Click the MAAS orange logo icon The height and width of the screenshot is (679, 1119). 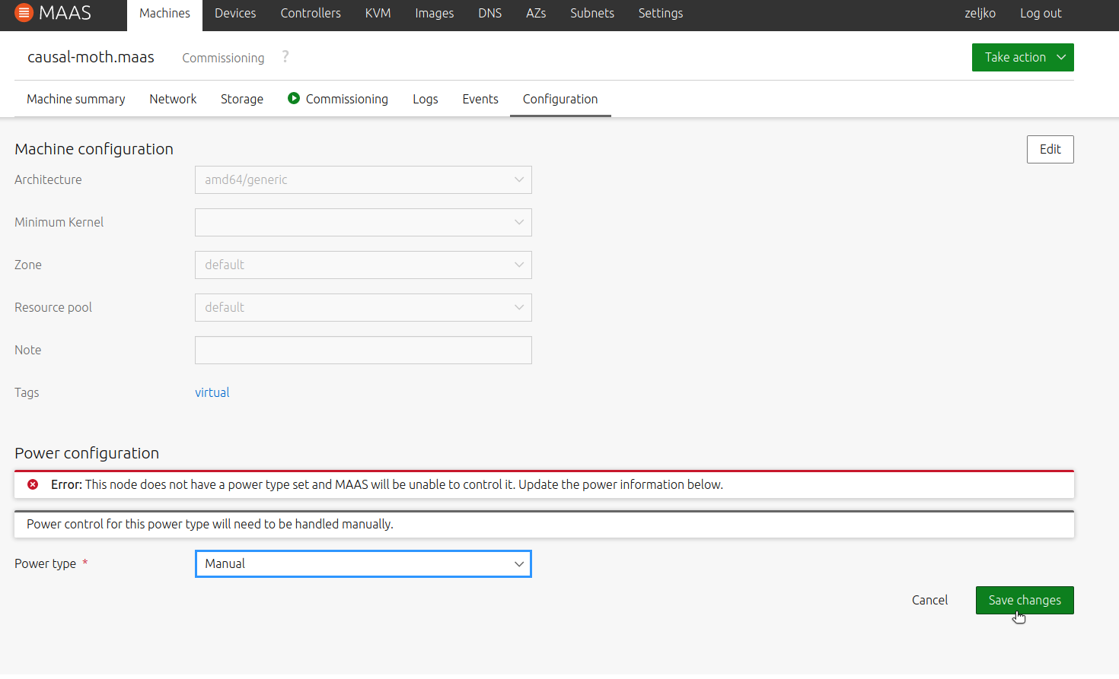click(x=24, y=13)
